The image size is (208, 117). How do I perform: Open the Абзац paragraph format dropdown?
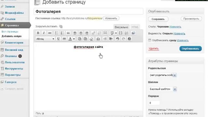pos(45,39)
